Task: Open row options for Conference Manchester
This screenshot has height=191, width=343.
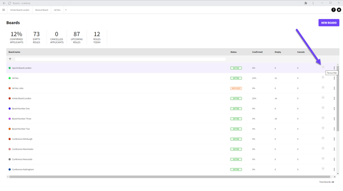Action: tap(334, 149)
